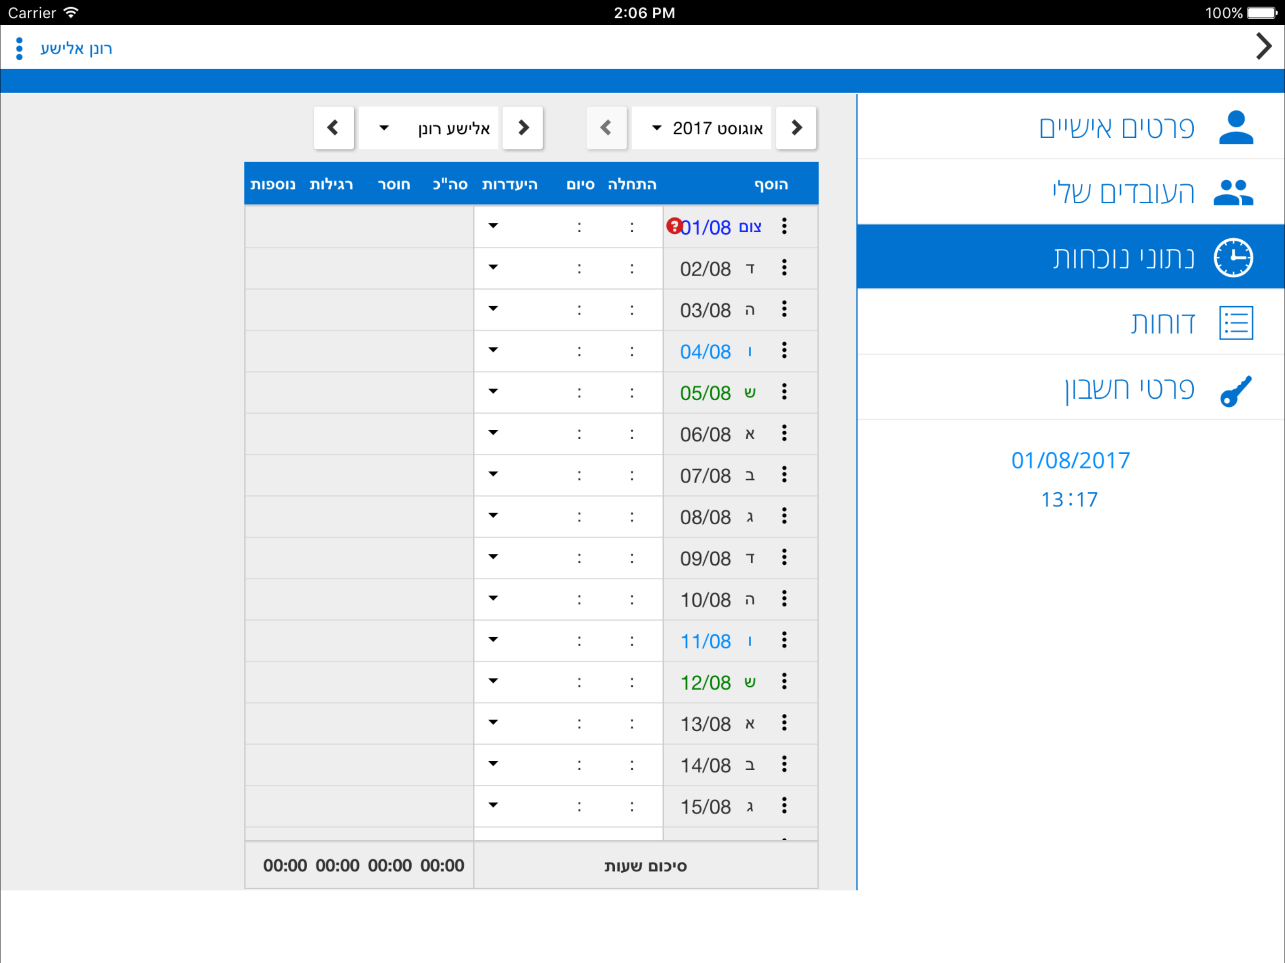Go to next month with right arrow
Viewport: 1285px width, 963px height.
[x=796, y=128]
